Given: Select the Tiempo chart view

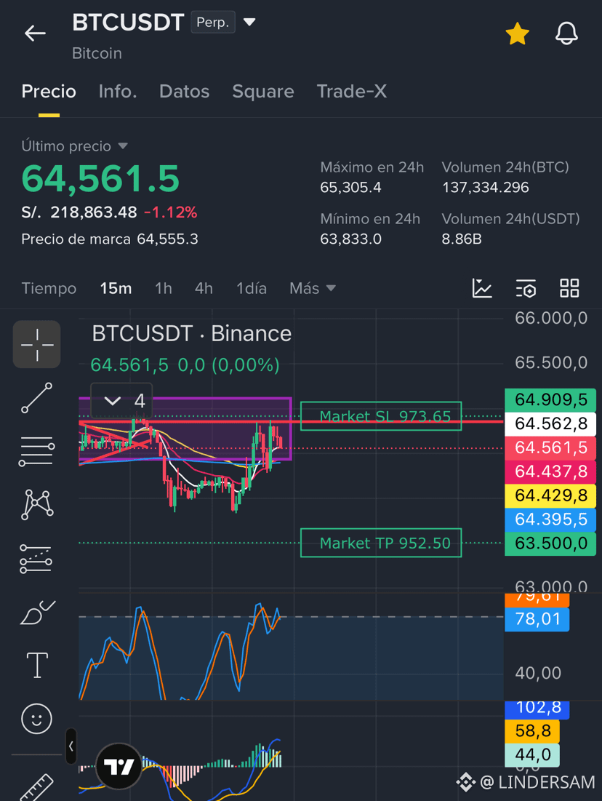Looking at the screenshot, I should (x=49, y=289).
